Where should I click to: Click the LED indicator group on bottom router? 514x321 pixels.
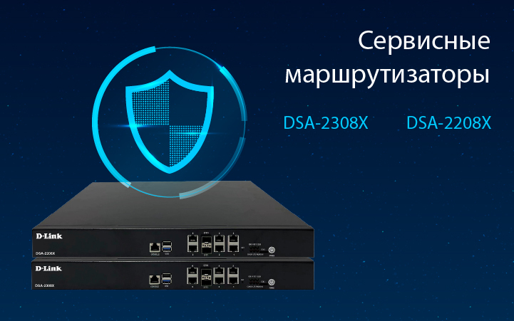point(254,280)
